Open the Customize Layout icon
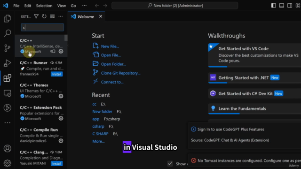The width and height of the screenshot is (301, 169). [298, 6]
